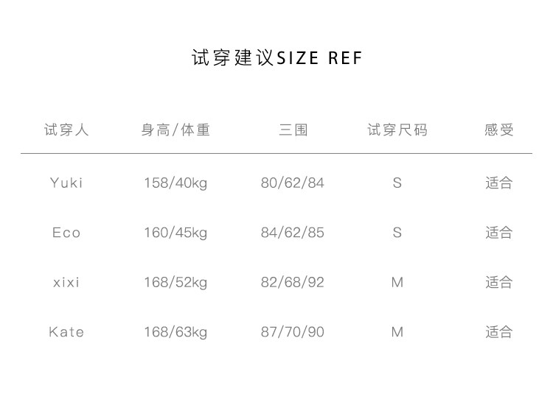This screenshot has width=553, height=416.
Task: Click the 试穿尺码 column header
Action: coord(397,130)
